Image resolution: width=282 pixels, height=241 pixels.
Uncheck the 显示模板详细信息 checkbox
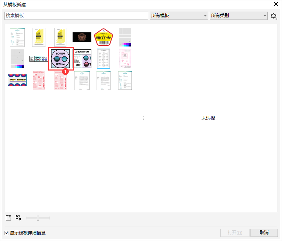coord(6,233)
